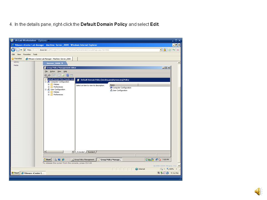This screenshot has width=267, height=200.
Task: Click the Server Manager quick launch icon
Action: pyautogui.click(x=56, y=160)
